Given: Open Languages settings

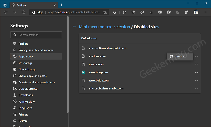Looking at the screenshot, I should pos(36,108).
